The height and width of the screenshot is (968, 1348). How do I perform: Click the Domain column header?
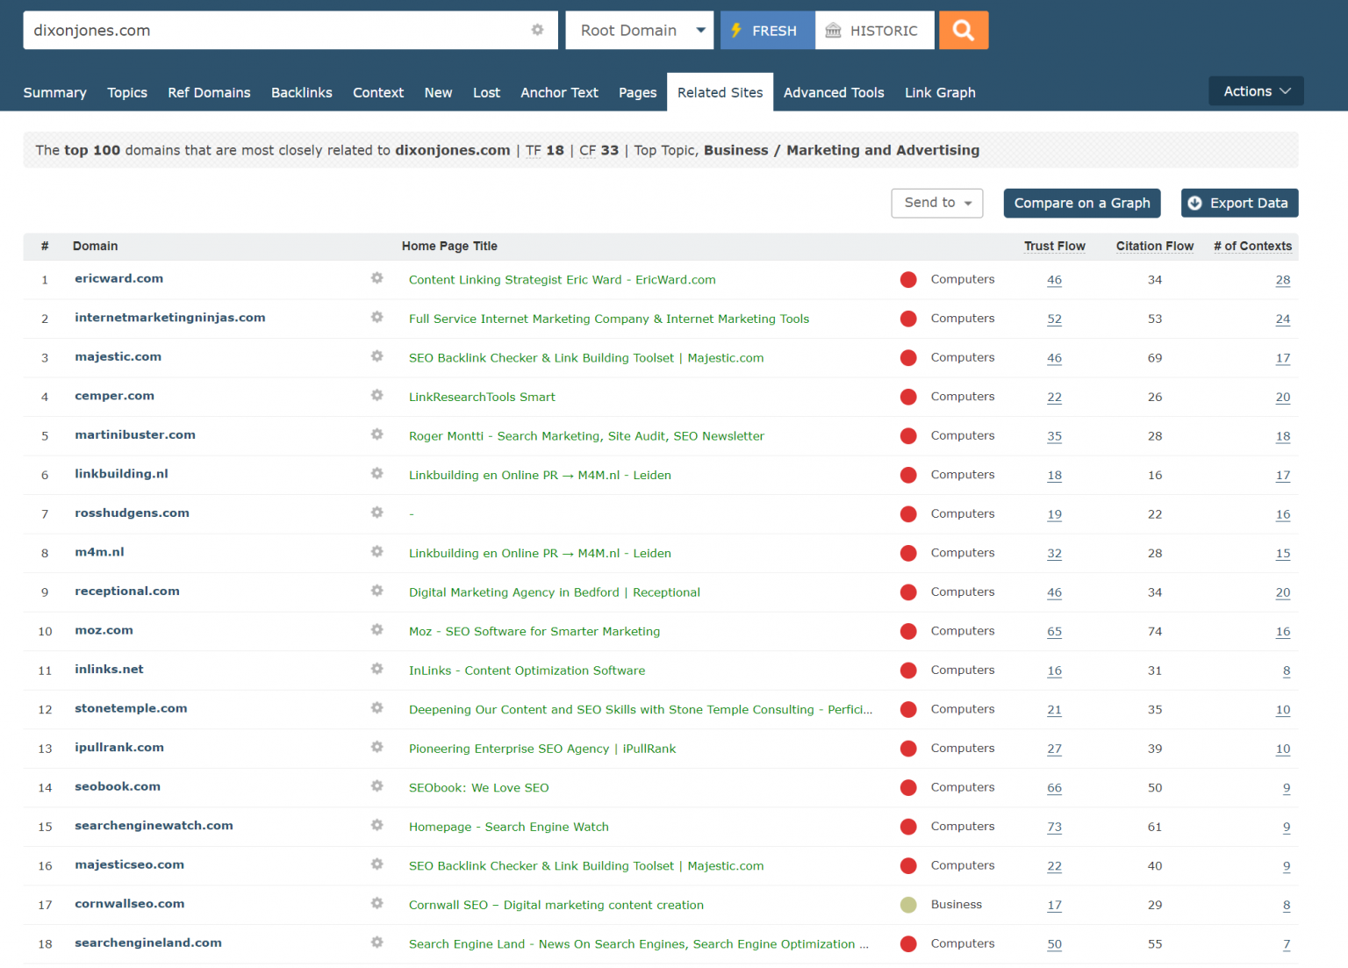95,246
